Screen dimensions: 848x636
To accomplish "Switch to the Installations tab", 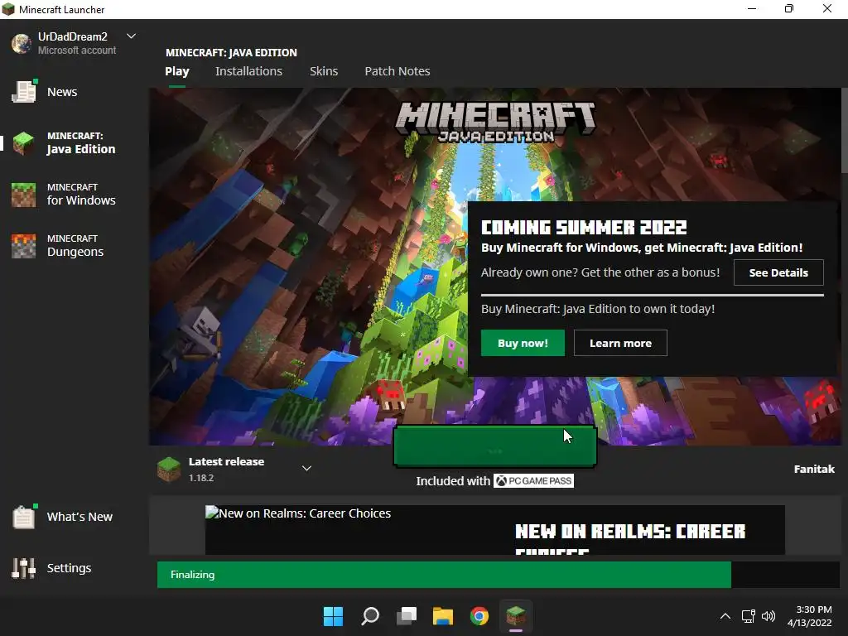I will pos(248,71).
